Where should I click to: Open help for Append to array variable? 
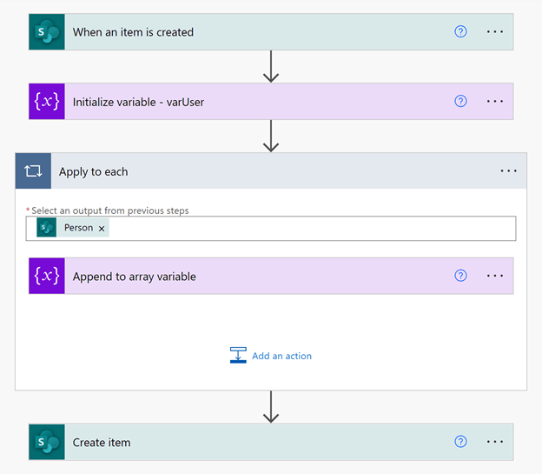pyautogui.click(x=460, y=277)
